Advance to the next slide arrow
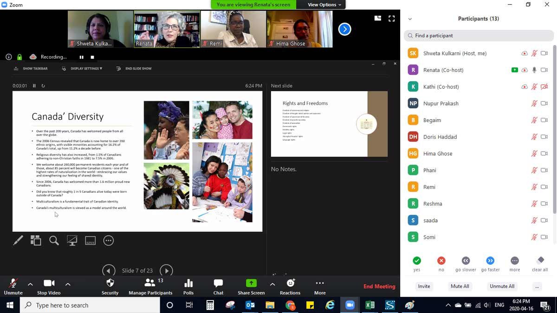Viewport: 557px width, 313px height. (x=166, y=270)
